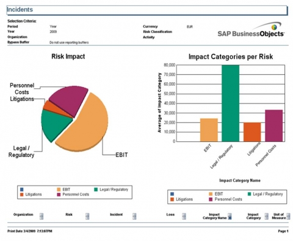Click the Incidents report title field

147,10
